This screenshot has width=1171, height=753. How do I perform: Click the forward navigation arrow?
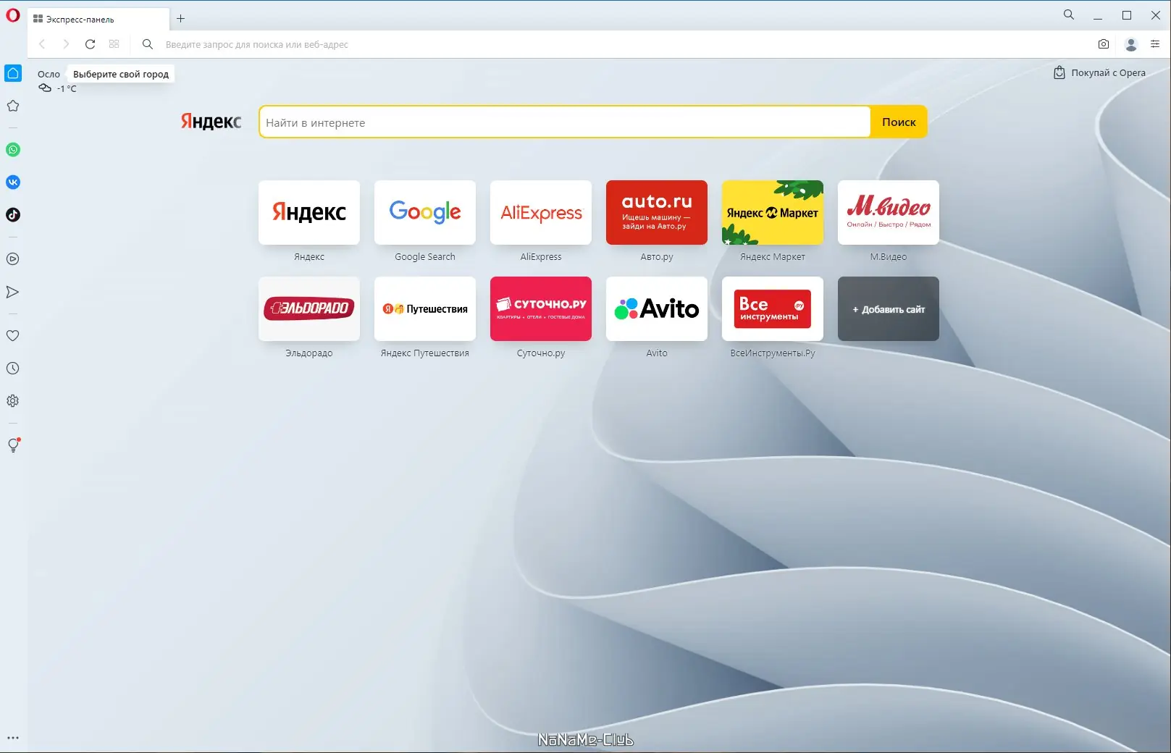click(66, 44)
